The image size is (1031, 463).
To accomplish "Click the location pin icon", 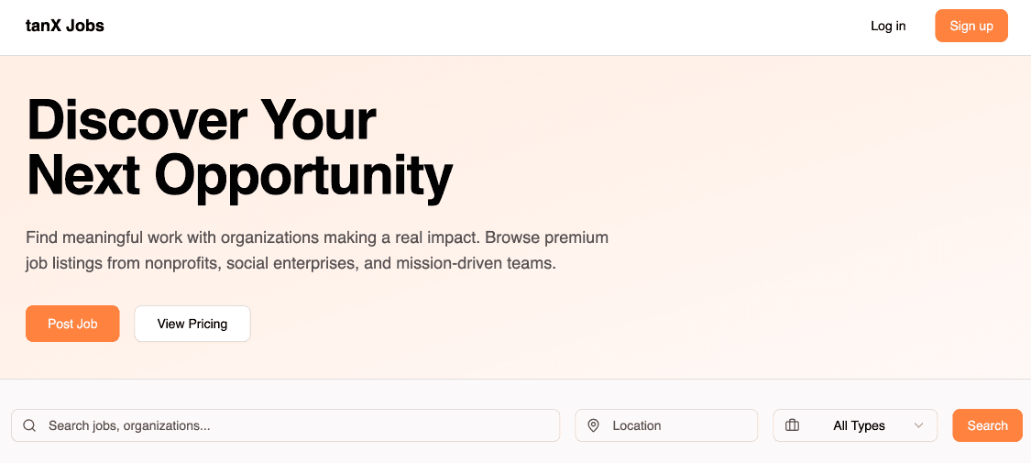I will (593, 425).
